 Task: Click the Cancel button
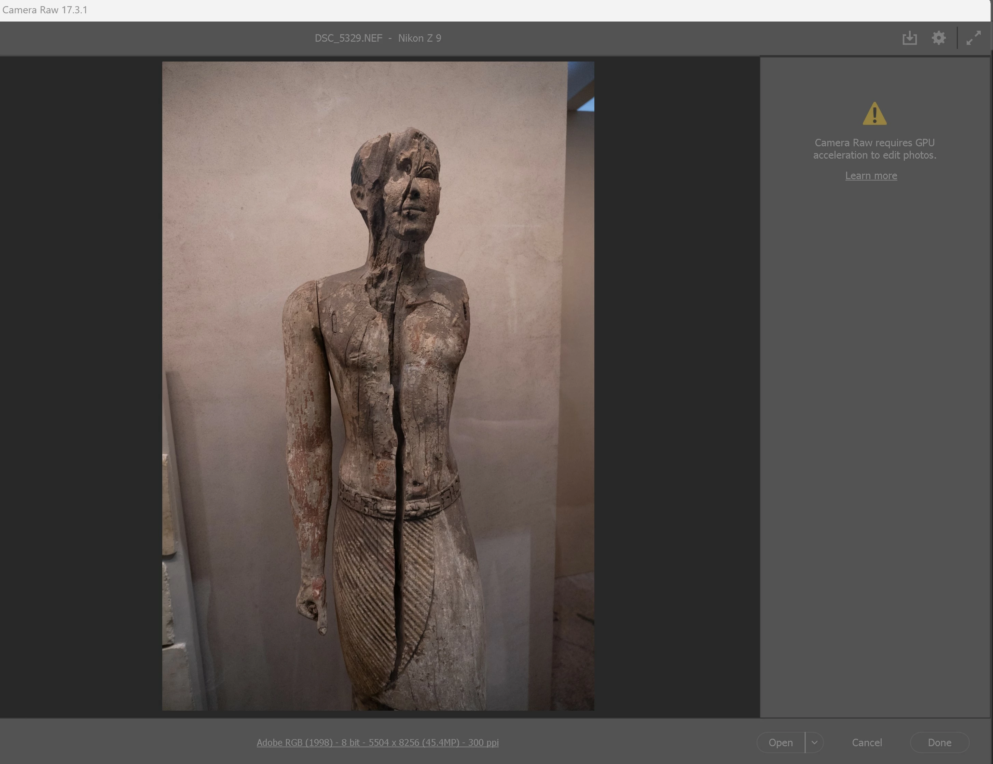pos(867,742)
